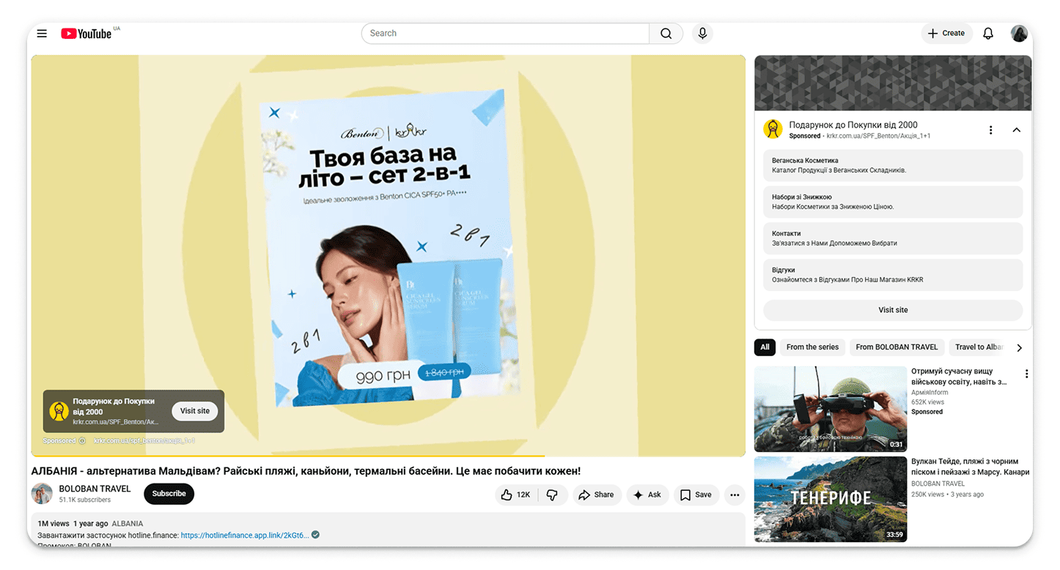Click the Benton sunscreen ad video

pyautogui.click(x=388, y=255)
